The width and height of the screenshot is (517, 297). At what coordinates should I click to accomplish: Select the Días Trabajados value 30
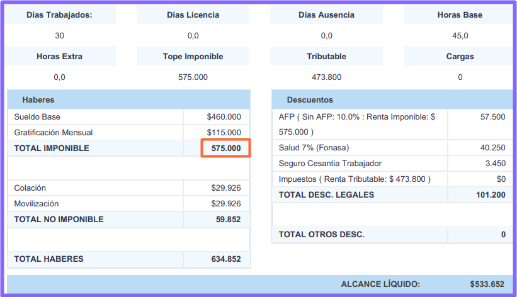(x=59, y=36)
